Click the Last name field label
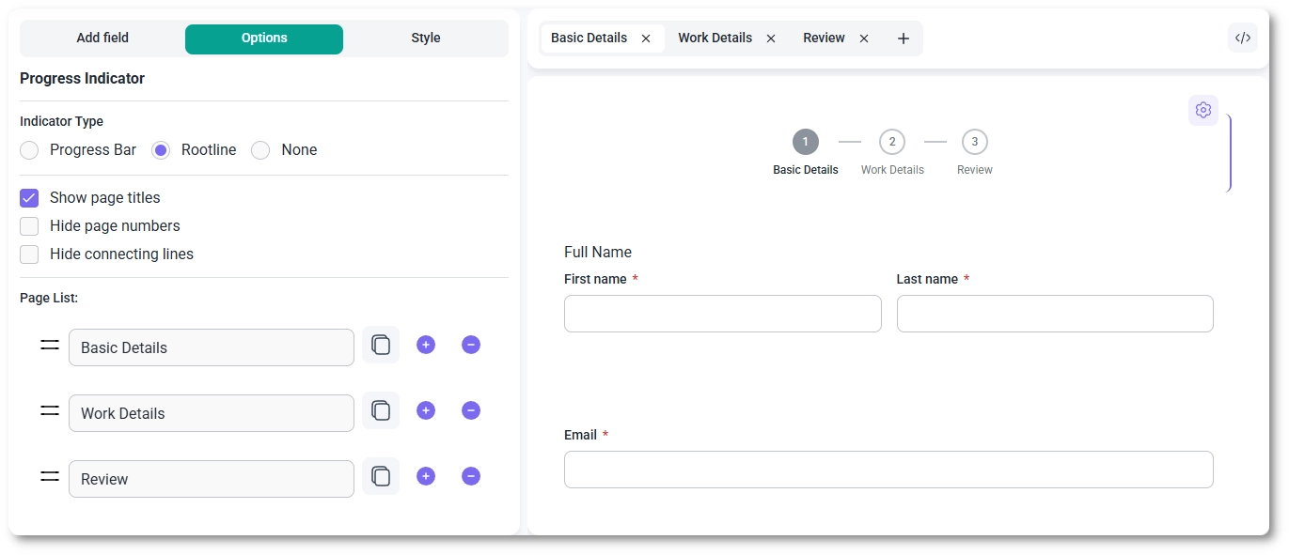Screen dimensions: 1289x555 click(927, 280)
